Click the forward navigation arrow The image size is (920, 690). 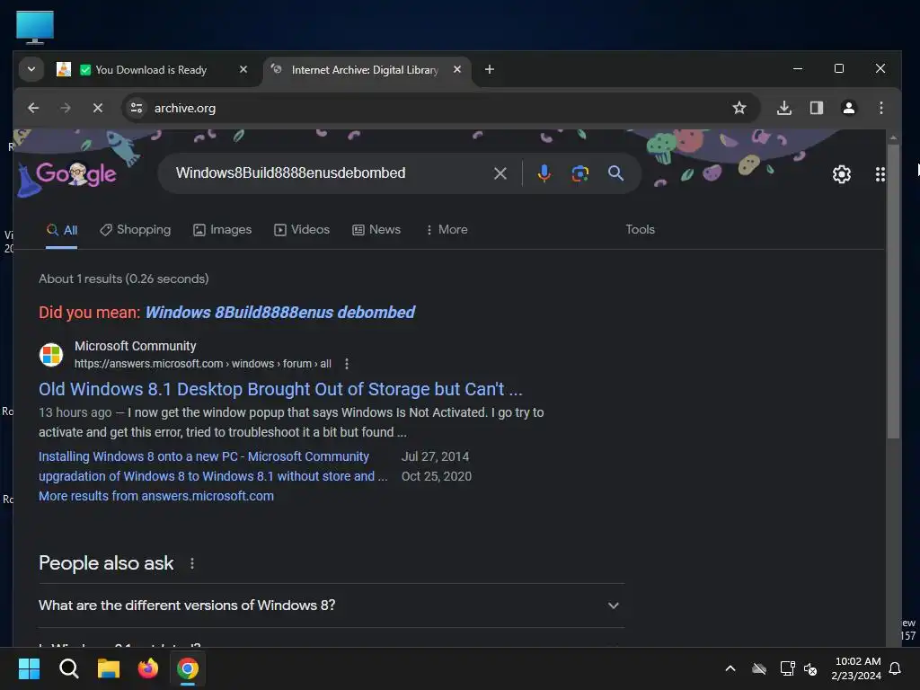pos(66,108)
